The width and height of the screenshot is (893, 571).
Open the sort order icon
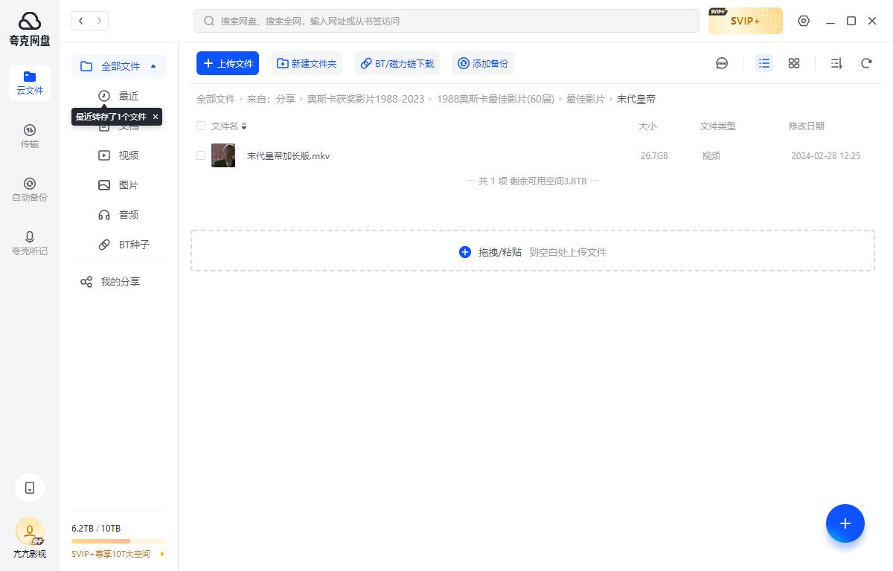point(836,63)
